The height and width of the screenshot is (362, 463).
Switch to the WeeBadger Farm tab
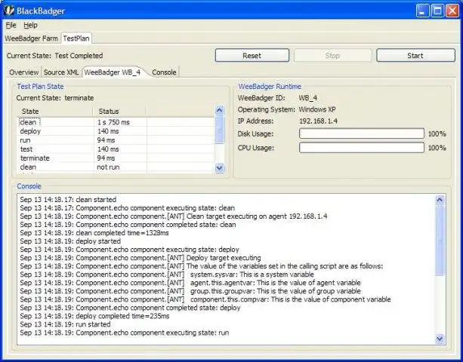[31, 38]
